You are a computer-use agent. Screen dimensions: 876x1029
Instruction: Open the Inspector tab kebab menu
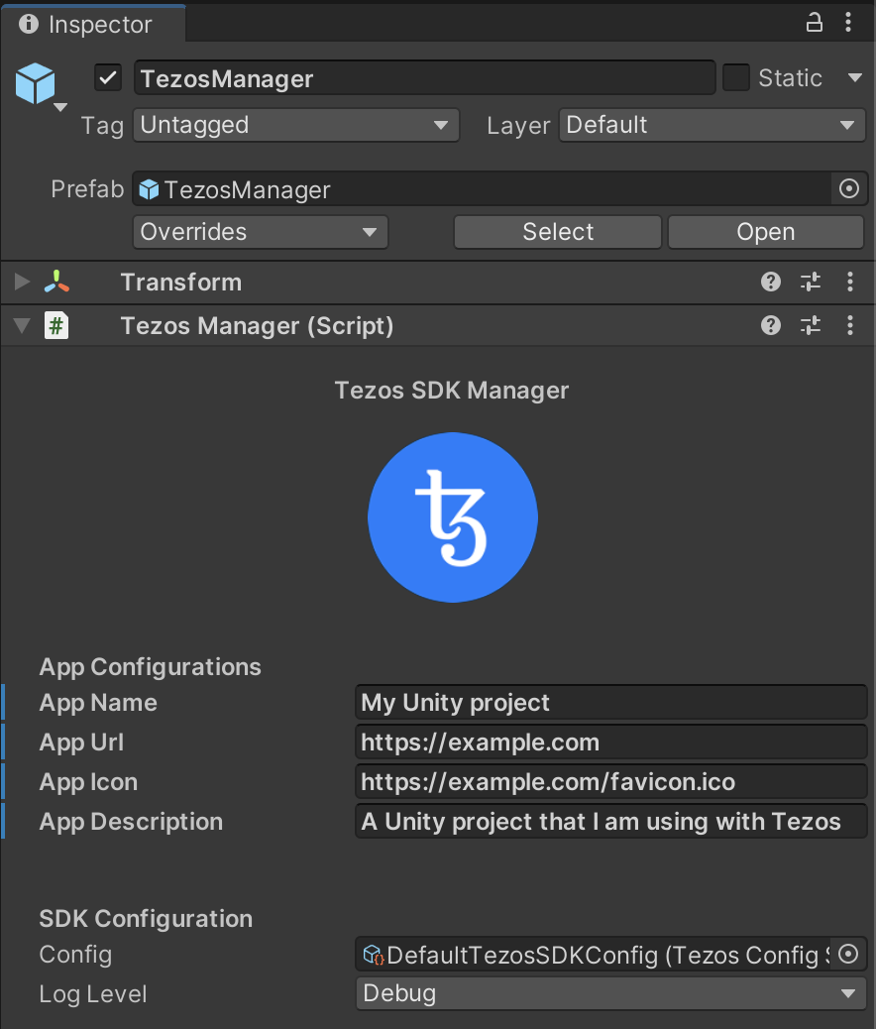[x=848, y=23]
